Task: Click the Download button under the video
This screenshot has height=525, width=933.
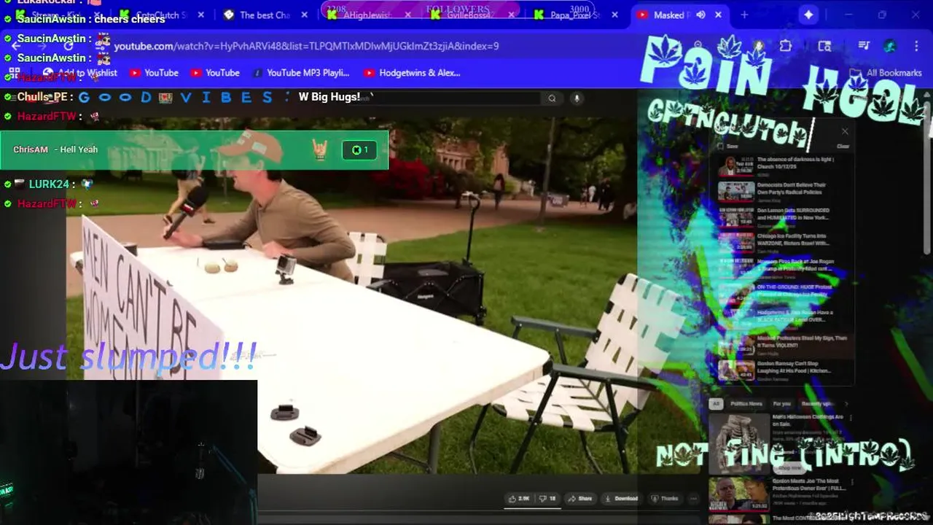Action: [x=622, y=499]
